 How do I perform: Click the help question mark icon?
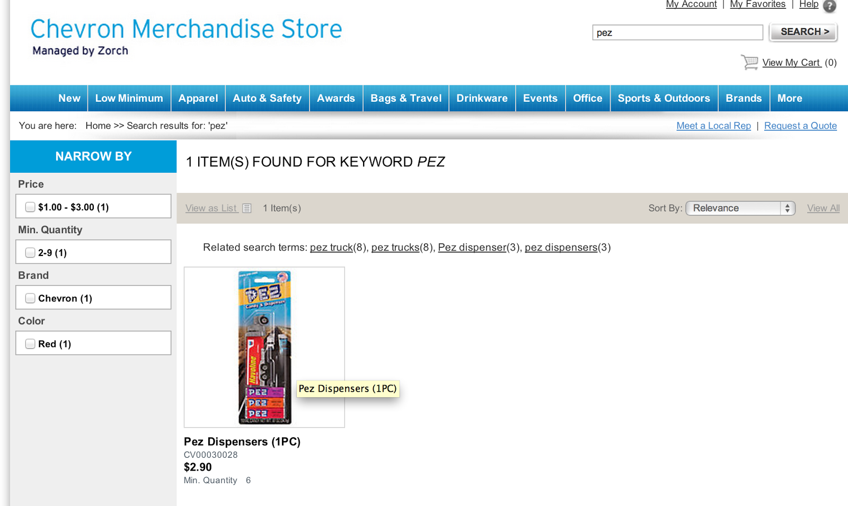(x=829, y=6)
